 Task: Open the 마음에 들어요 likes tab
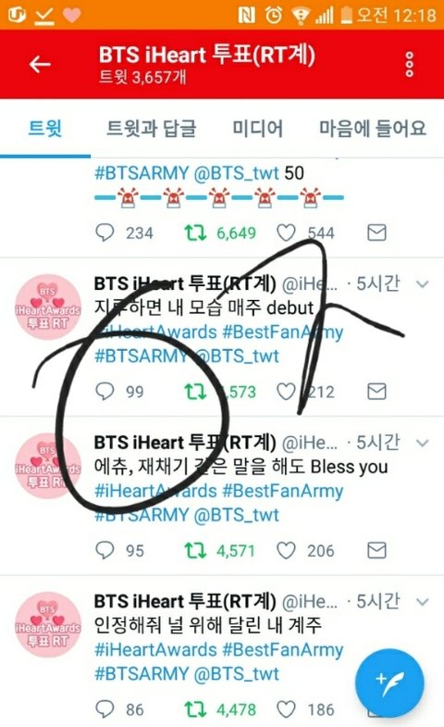click(x=372, y=128)
